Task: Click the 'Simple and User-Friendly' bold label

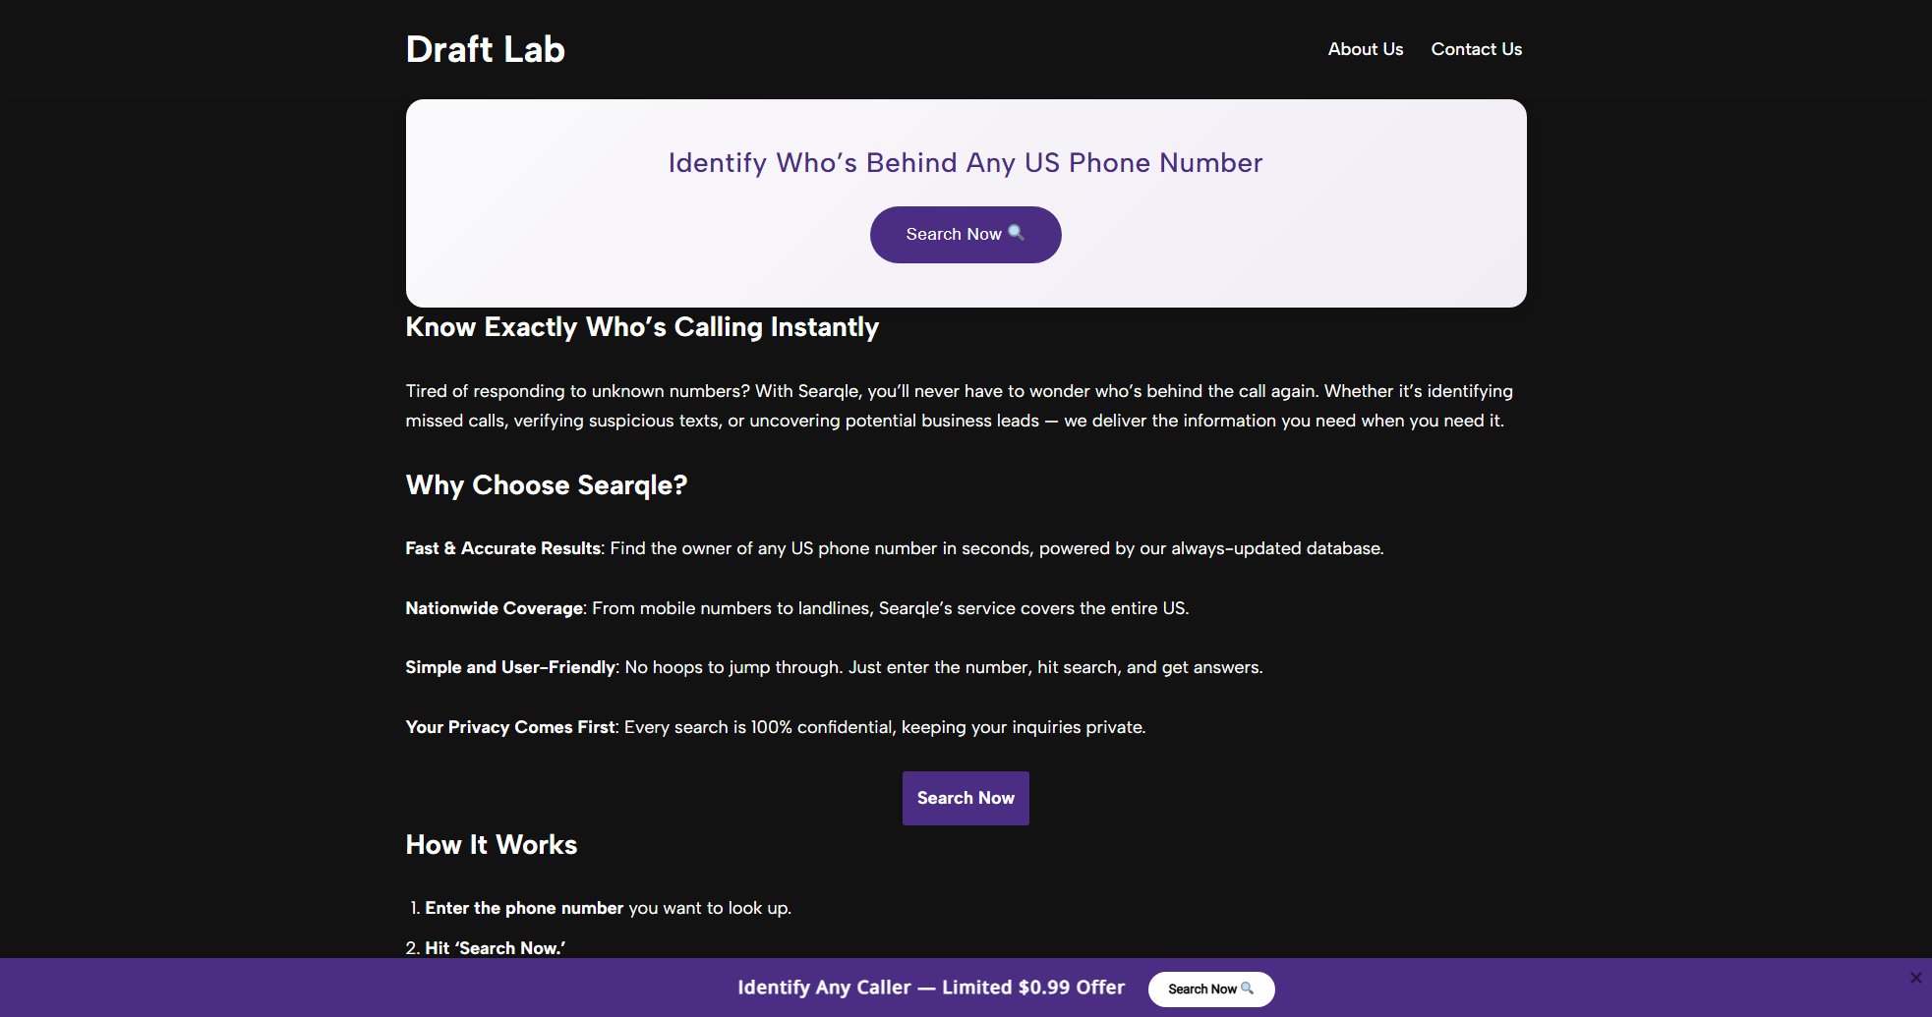Action: point(510,667)
